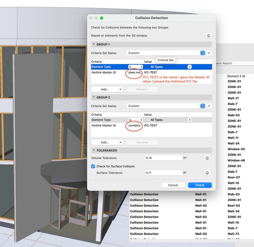254x247 pixels.
Task: Click the Surface Tolerance field
Action: [164, 173]
